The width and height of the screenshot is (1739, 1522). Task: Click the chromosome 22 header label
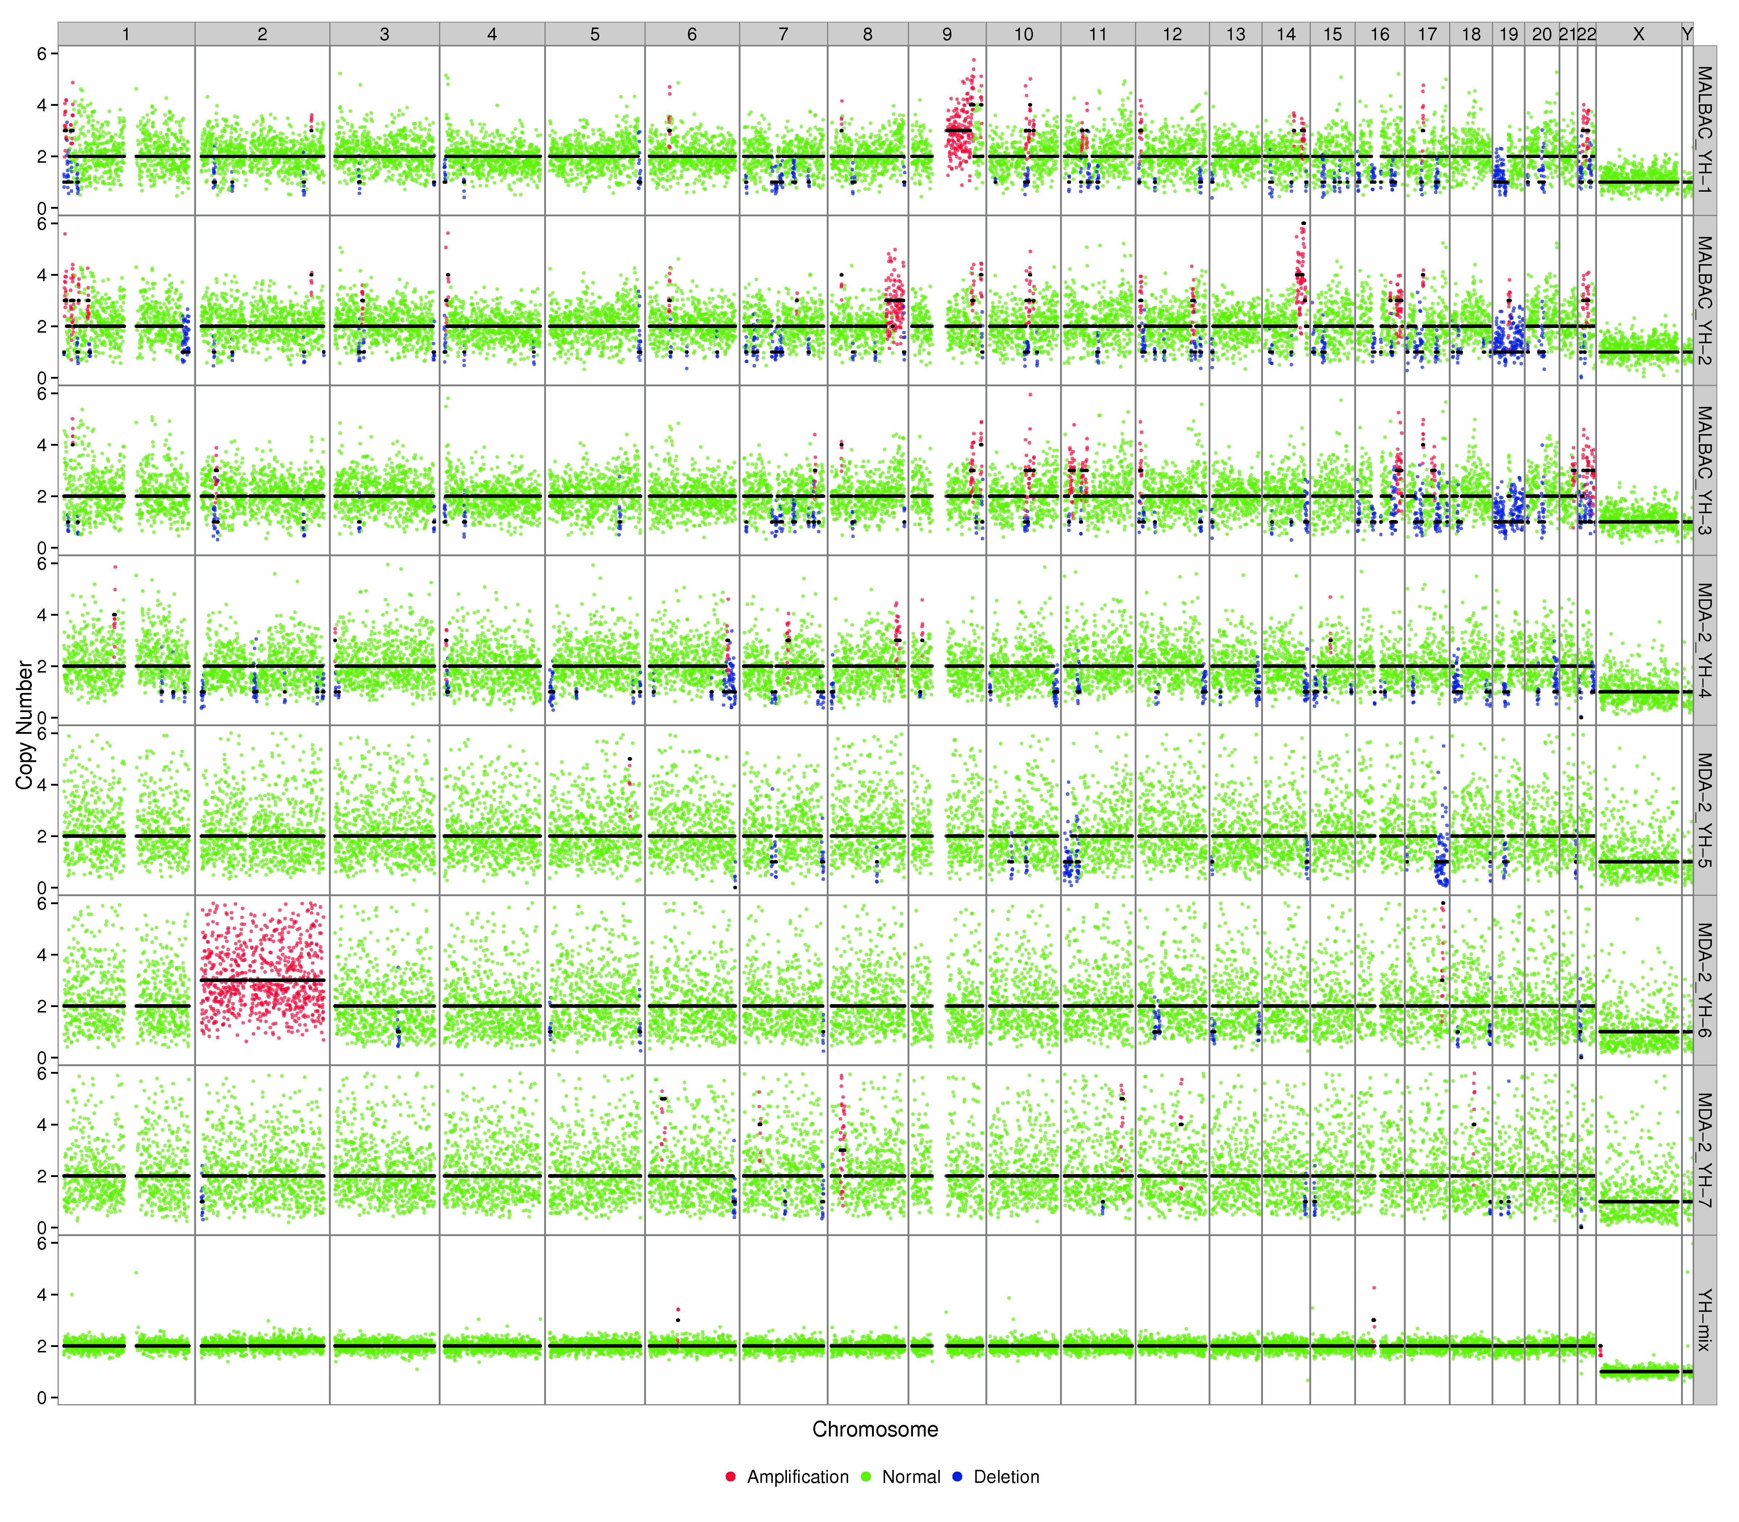1586,34
